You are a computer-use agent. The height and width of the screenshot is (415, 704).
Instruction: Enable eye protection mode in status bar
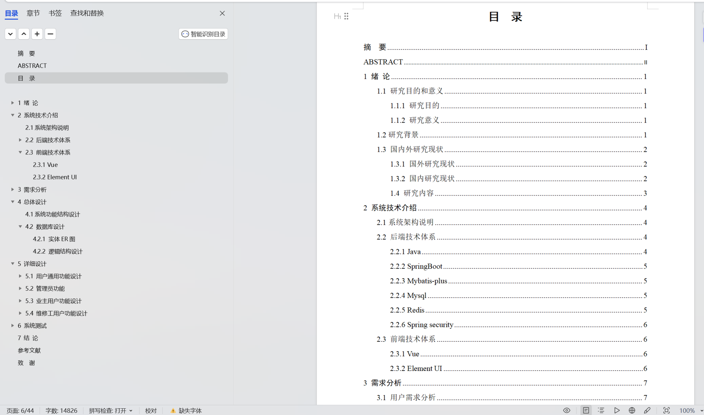(567, 410)
